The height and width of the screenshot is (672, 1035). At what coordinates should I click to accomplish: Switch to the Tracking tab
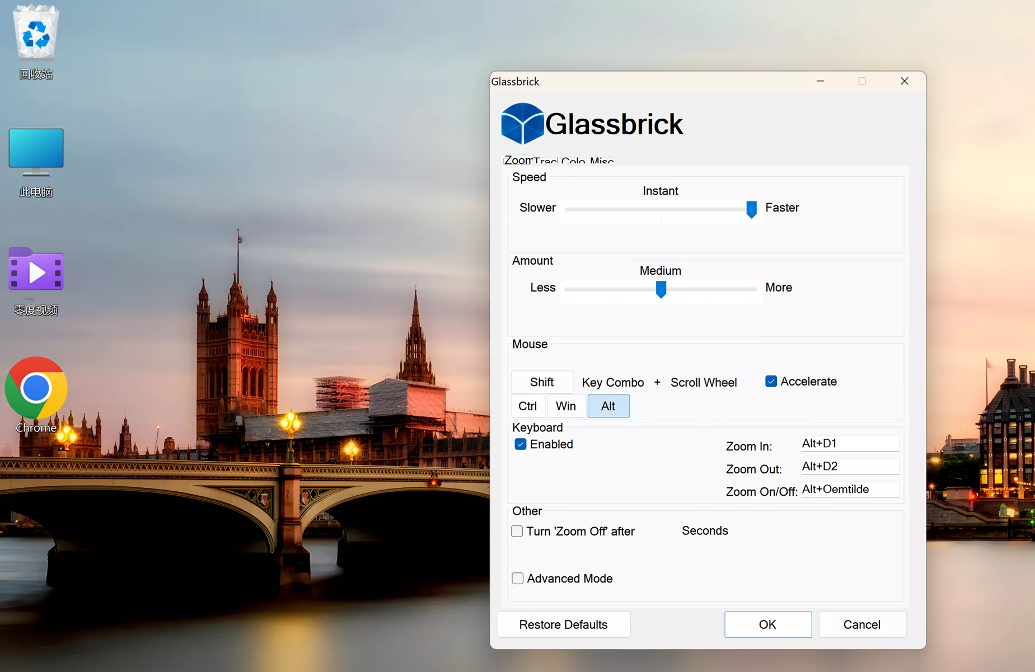[545, 162]
